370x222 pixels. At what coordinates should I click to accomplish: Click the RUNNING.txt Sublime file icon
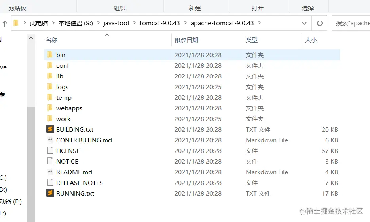coord(50,193)
